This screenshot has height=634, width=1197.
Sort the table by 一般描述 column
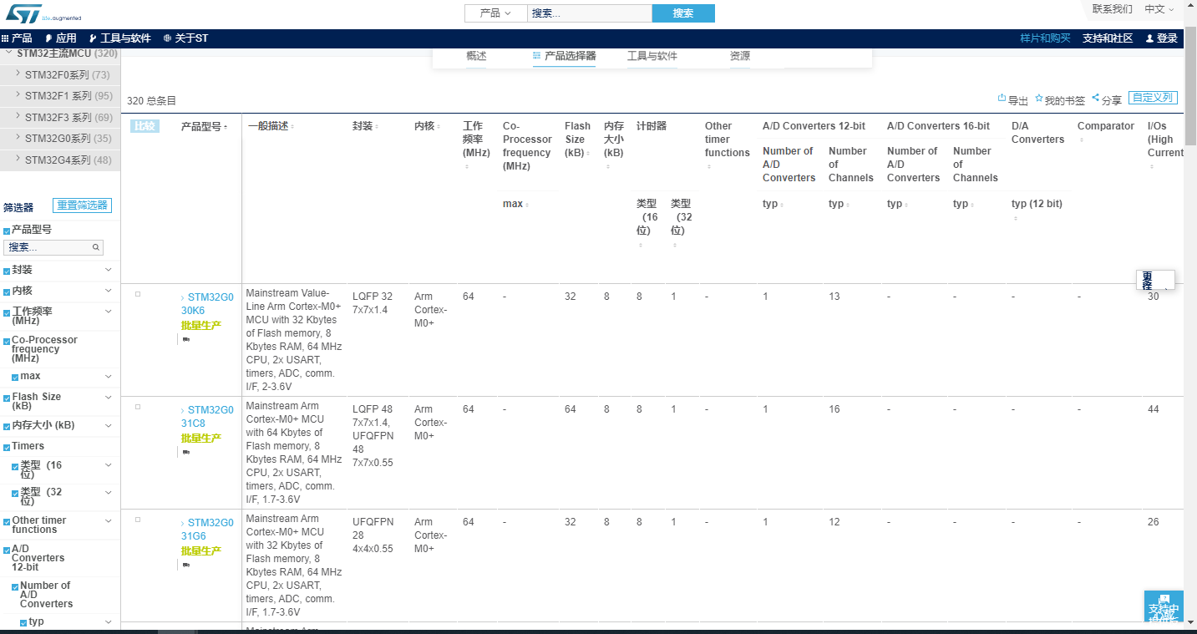point(292,127)
